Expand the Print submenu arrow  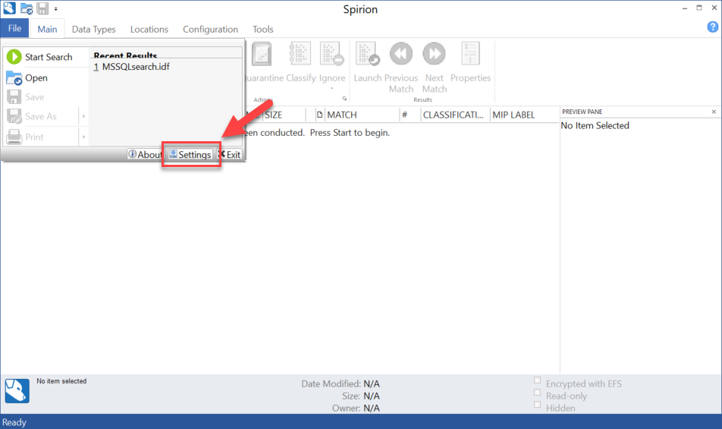83,137
